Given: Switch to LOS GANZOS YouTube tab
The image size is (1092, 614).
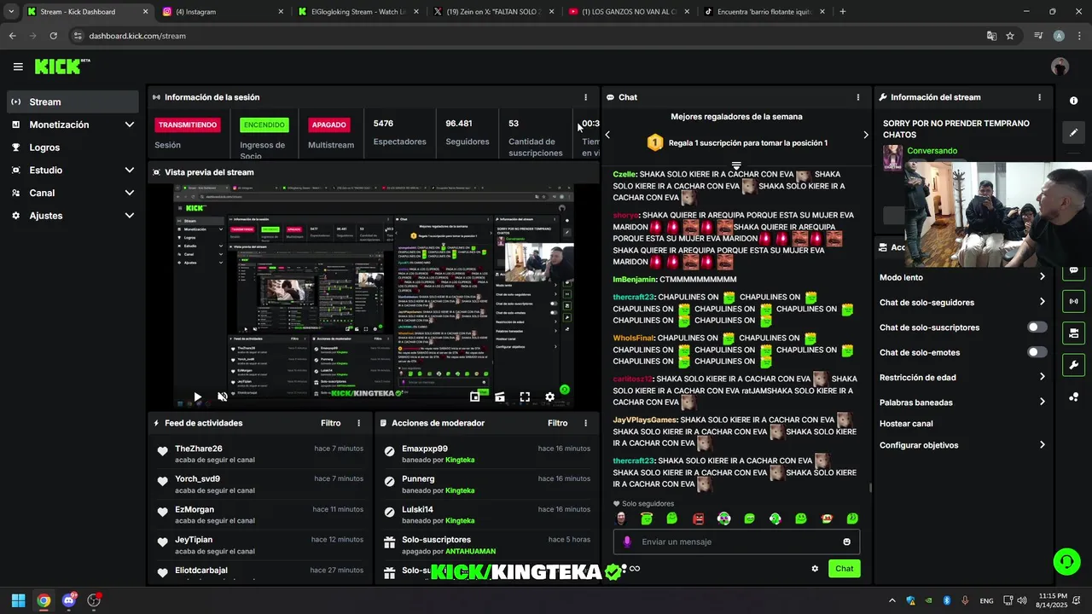Looking at the screenshot, I should point(630,12).
